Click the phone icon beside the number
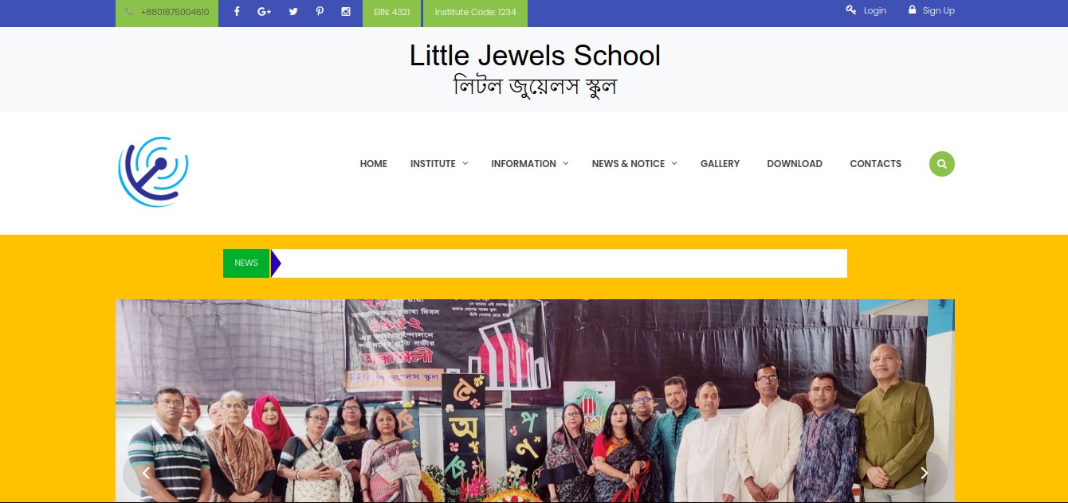This screenshot has width=1068, height=503. tap(129, 12)
